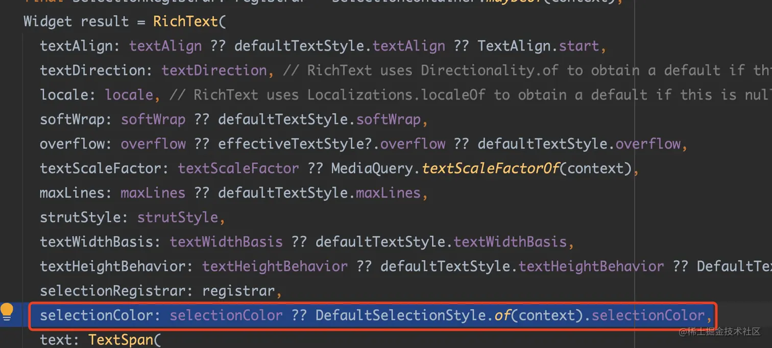This screenshot has height=348, width=772.
Task: Click the textHeightBehavior parameter name
Action: [x=112, y=266]
